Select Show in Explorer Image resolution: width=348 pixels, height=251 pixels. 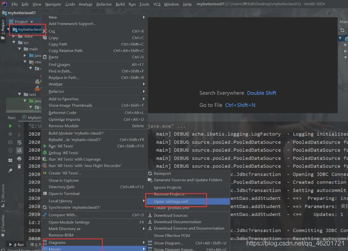[94, 180]
